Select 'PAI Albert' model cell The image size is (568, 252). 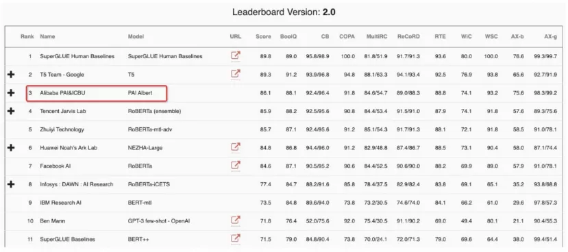pos(140,93)
